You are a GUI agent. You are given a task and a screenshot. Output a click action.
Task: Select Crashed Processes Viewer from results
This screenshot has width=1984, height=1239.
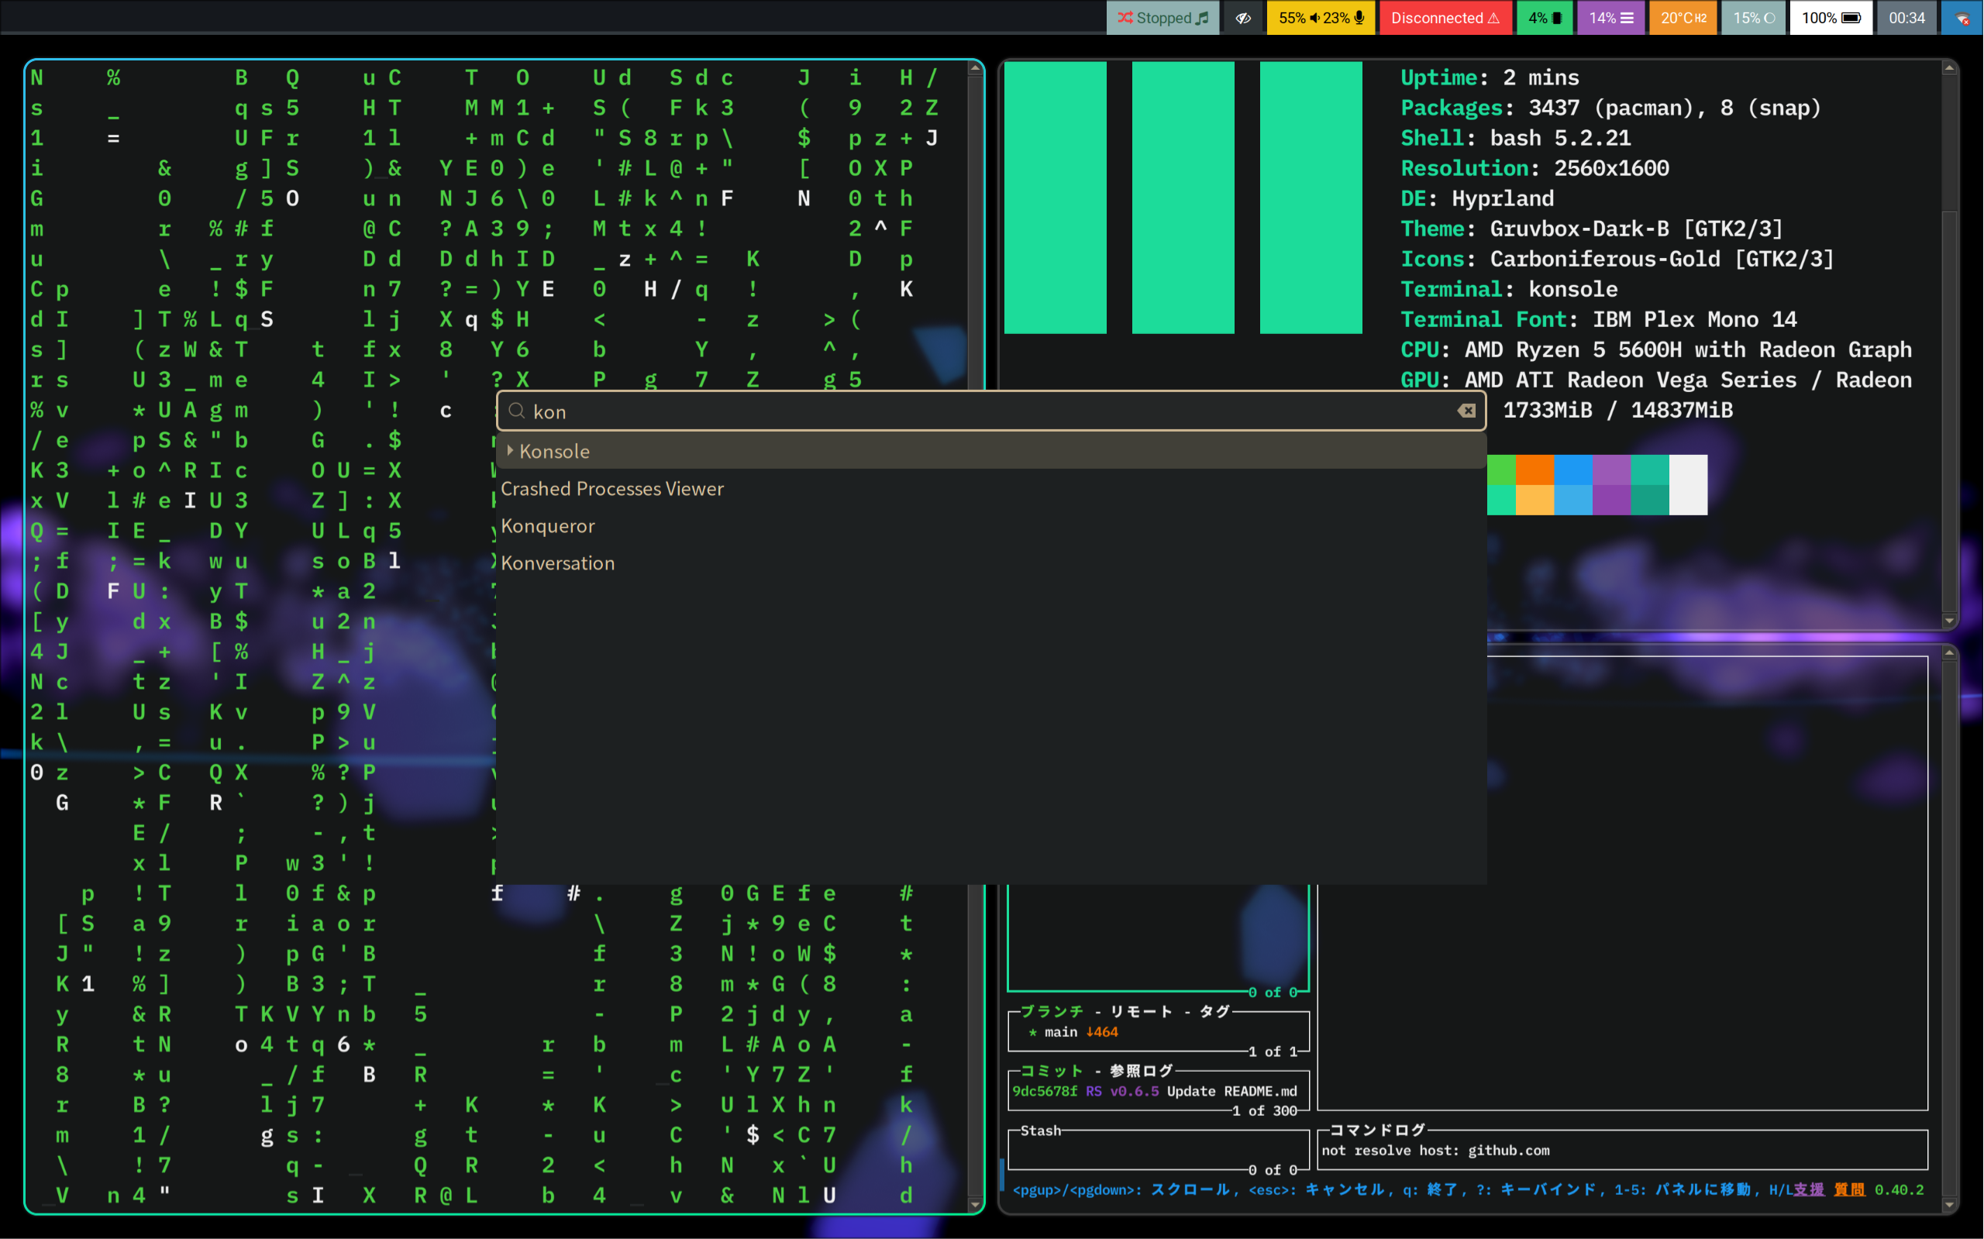tap(612, 488)
